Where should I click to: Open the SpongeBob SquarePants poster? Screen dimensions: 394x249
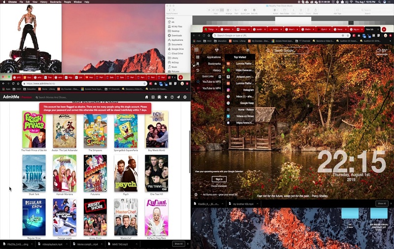pos(126,129)
